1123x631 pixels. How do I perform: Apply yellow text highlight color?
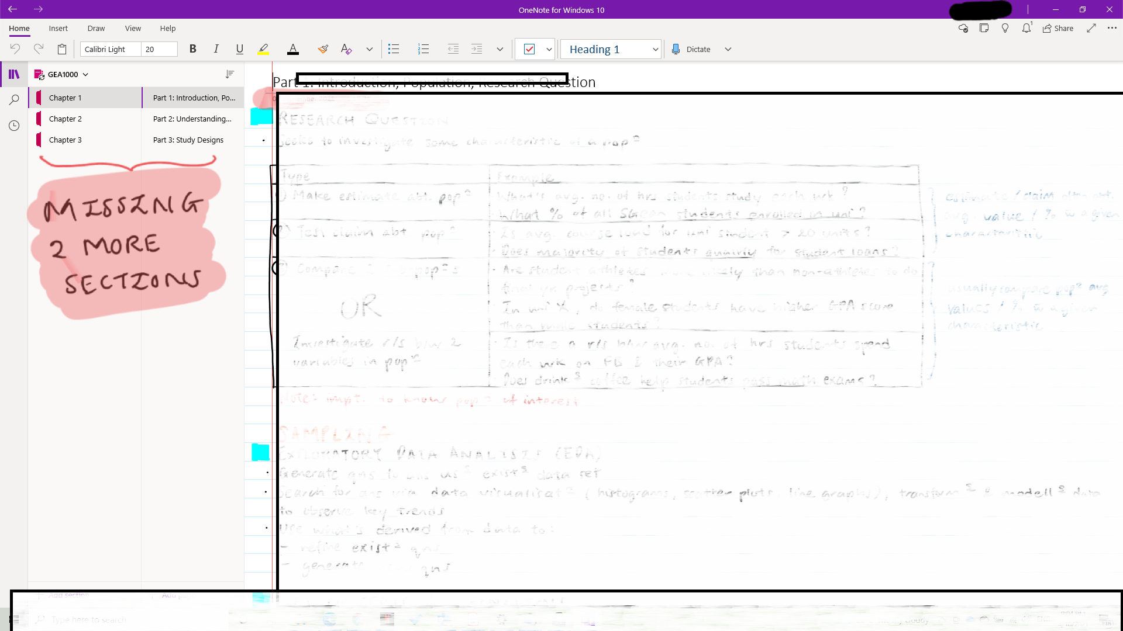coord(263,49)
